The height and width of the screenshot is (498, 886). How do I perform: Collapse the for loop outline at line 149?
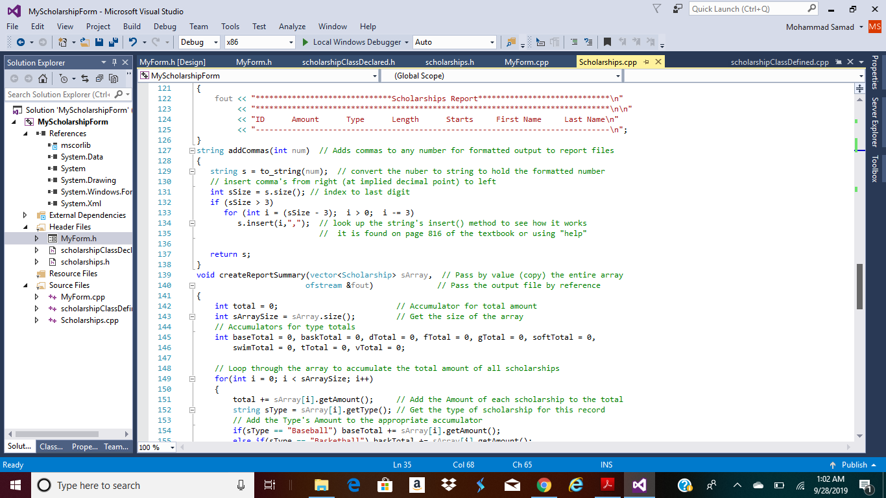(x=192, y=379)
